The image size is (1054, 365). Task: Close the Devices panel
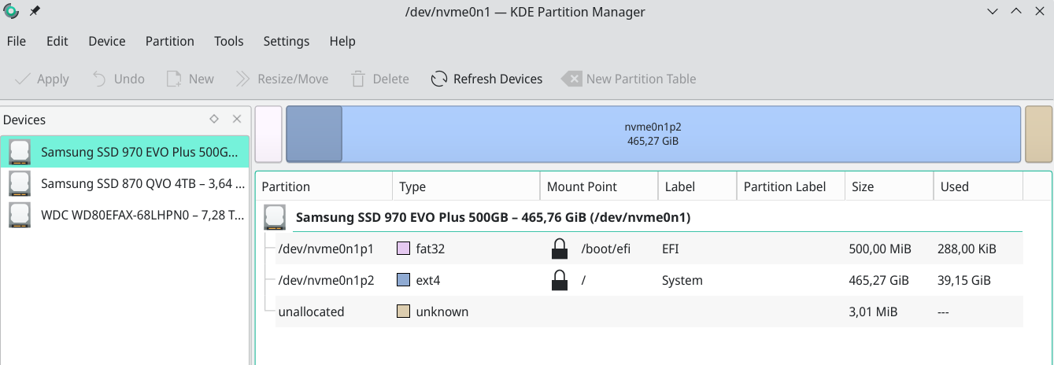tap(237, 120)
